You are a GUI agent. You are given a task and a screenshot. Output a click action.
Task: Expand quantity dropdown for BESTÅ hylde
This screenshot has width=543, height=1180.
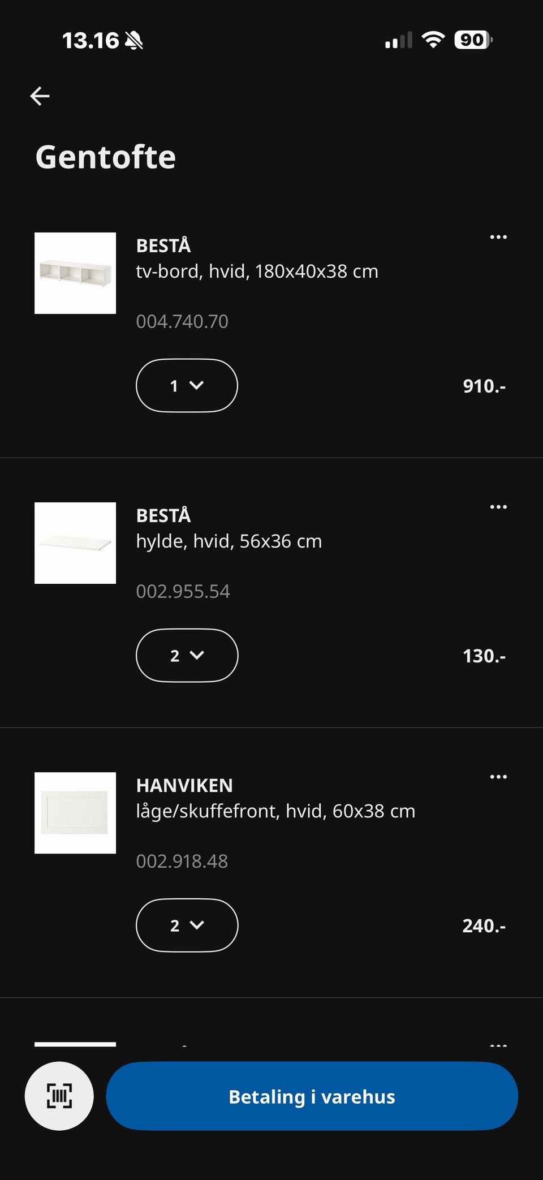click(x=187, y=655)
